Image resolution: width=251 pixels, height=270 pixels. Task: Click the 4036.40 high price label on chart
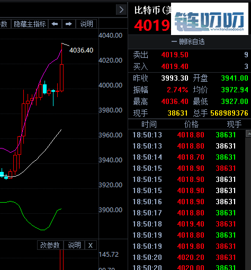[81, 50]
